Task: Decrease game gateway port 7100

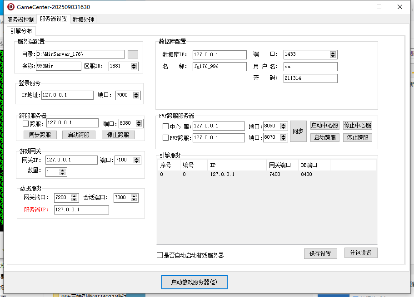Action: click(136, 162)
